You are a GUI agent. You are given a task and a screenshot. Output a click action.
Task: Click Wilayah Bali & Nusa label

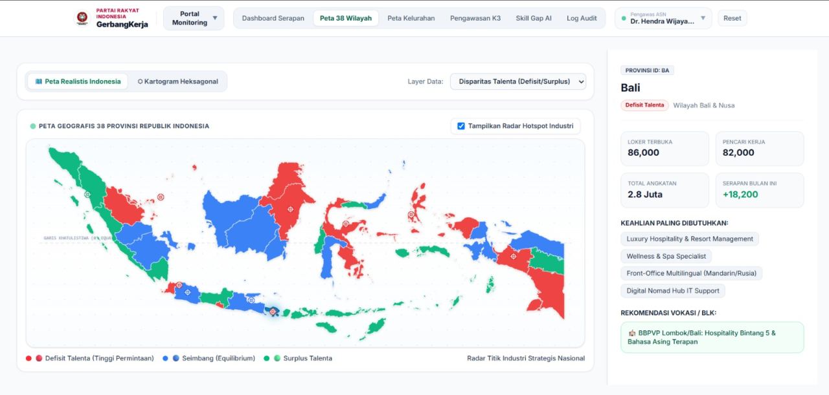point(703,105)
